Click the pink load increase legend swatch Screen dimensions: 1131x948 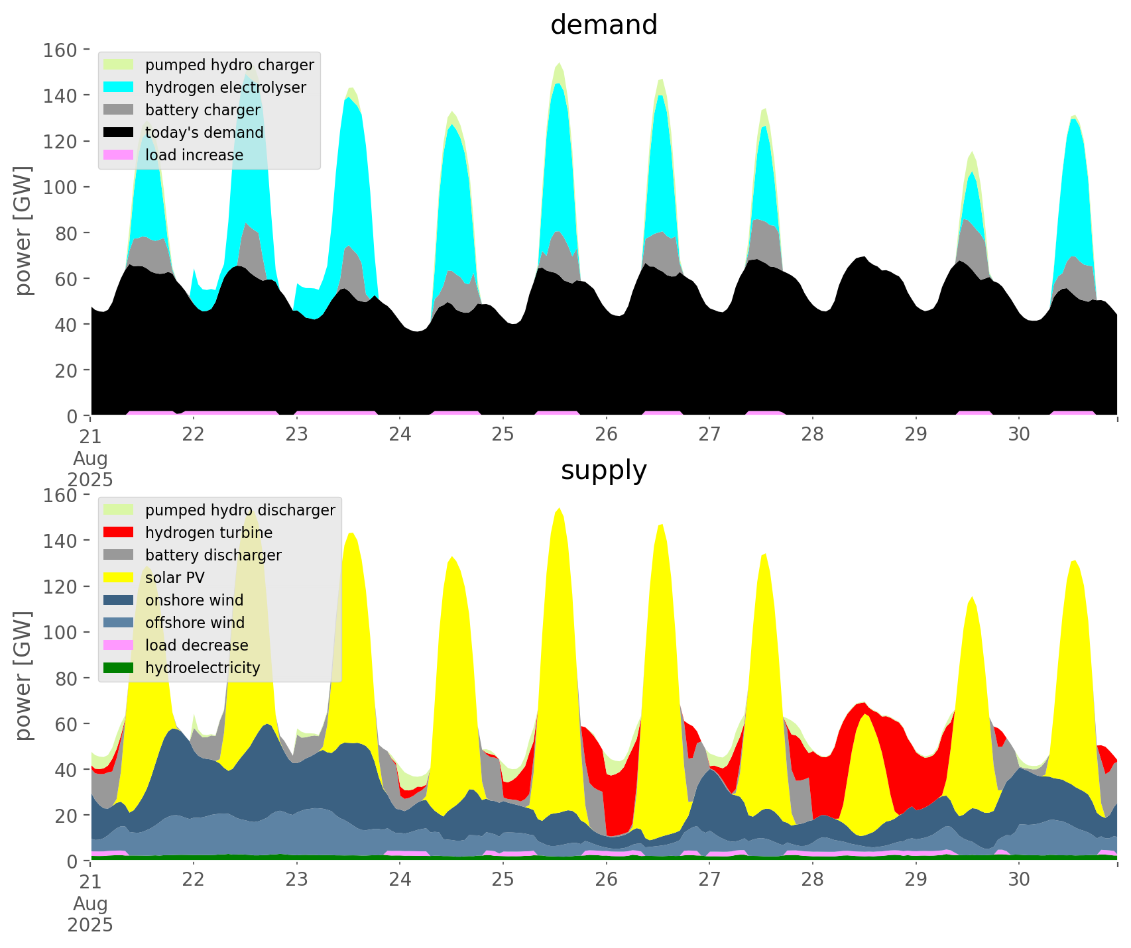[119, 155]
